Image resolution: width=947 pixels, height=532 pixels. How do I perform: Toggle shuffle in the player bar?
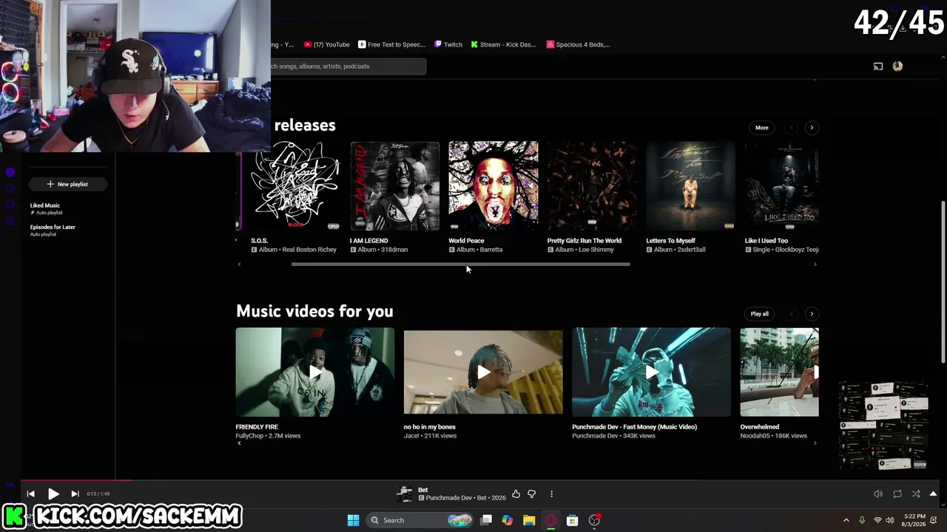(x=916, y=494)
